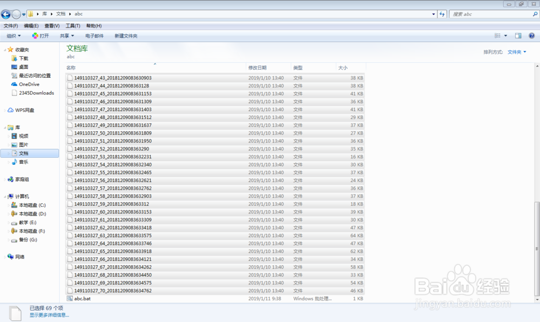Open the address bar history dropdown
Screen dimensions: 540x322
[433, 14]
